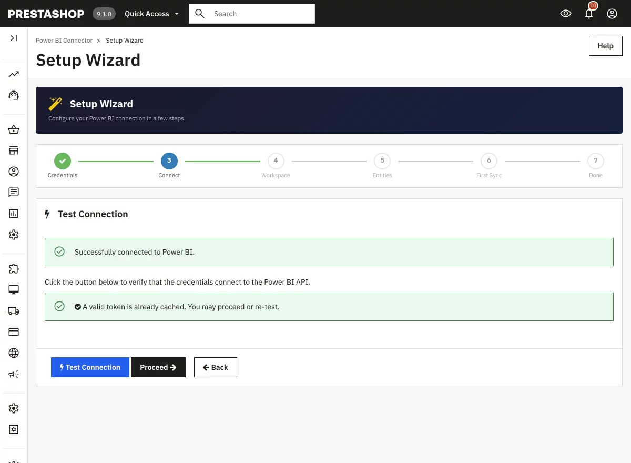Open the gear icon below the stats icon
Viewport: 631px width, 463px height.
(14, 235)
